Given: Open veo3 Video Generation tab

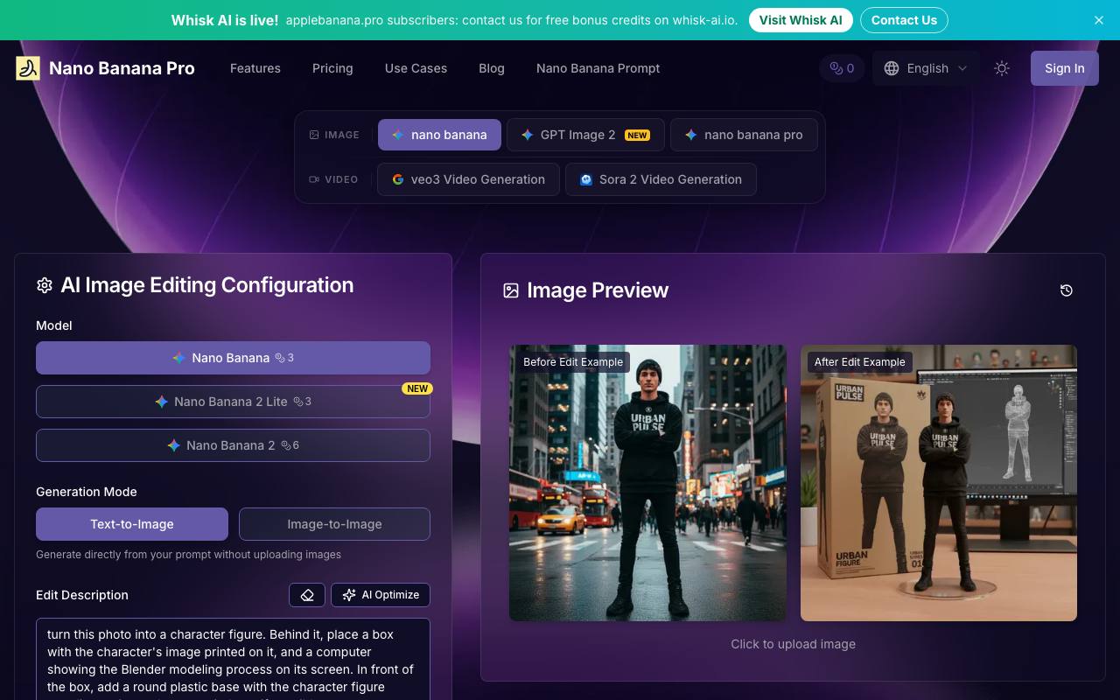Looking at the screenshot, I should tap(468, 179).
